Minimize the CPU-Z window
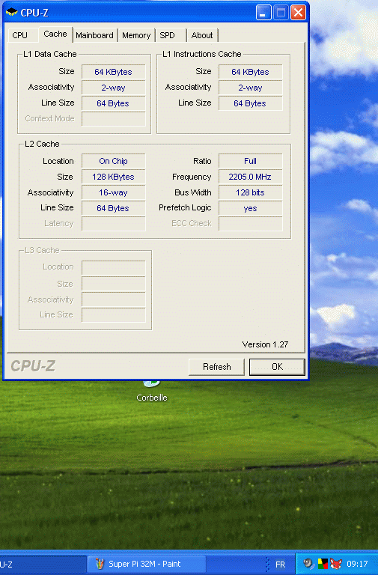This screenshot has height=575, width=378. click(263, 13)
